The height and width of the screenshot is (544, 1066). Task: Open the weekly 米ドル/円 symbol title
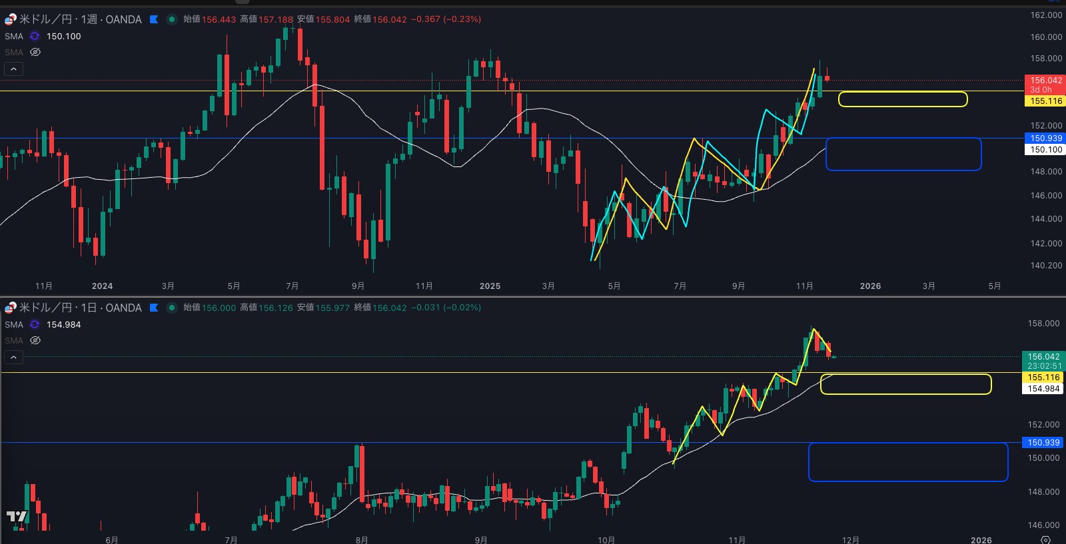tap(80, 19)
